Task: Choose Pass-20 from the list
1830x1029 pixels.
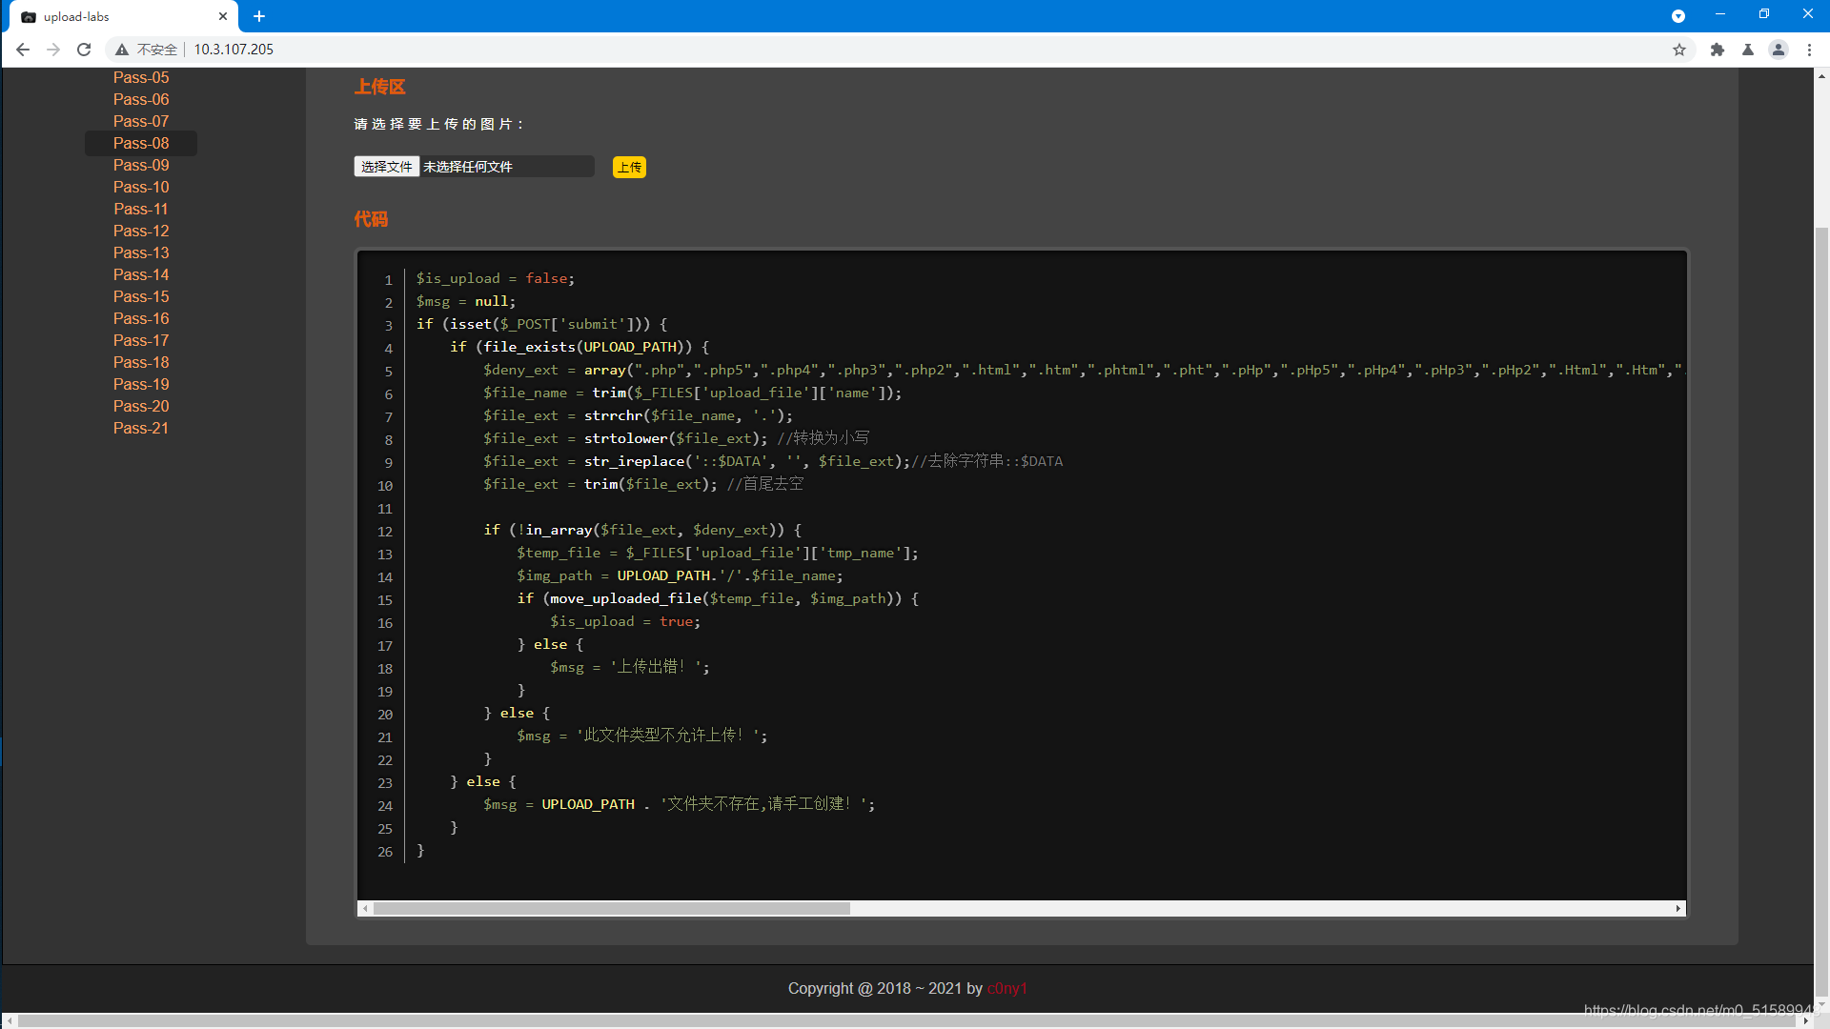Action: 141,406
